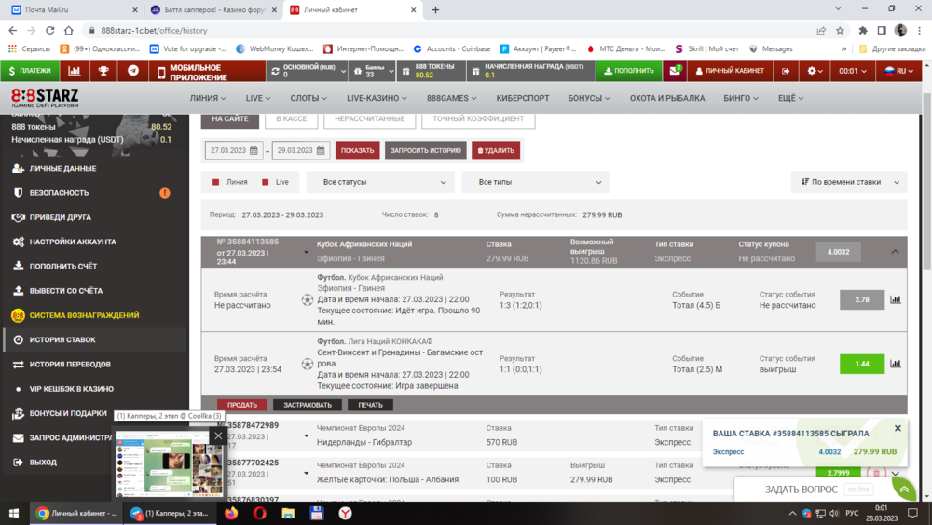Click the Задать вопрос chat bar
This screenshot has width=932, height=525.
click(815, 490)
